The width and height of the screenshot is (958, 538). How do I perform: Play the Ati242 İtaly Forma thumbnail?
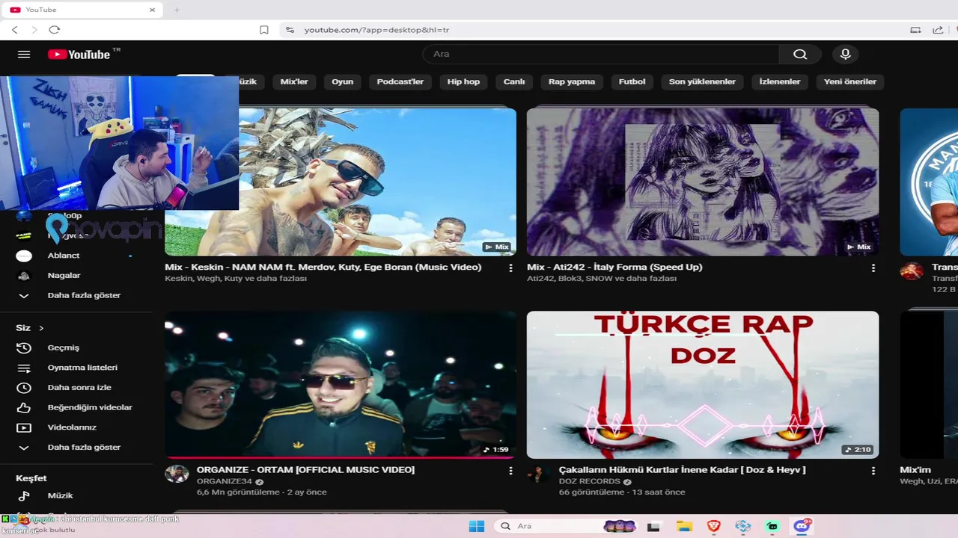tap(703, 182)
